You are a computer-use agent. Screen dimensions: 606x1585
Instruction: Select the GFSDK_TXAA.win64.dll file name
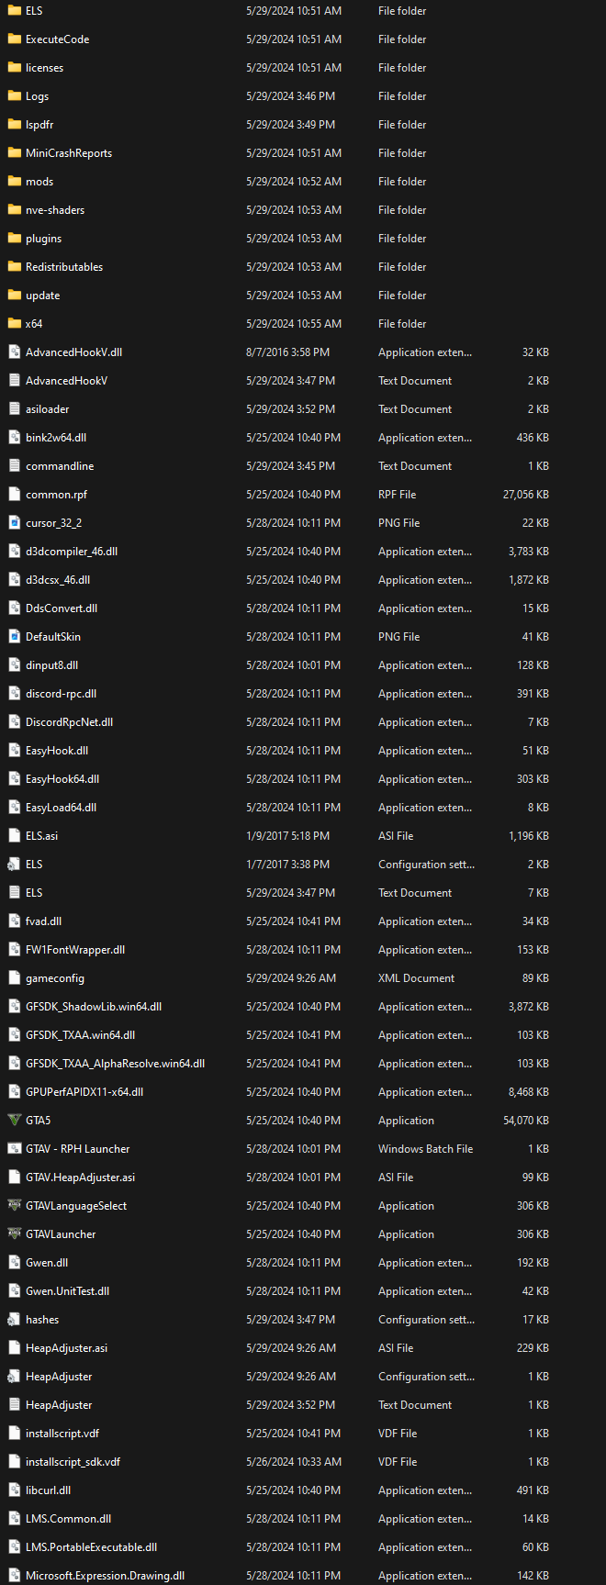point(80,1035)
